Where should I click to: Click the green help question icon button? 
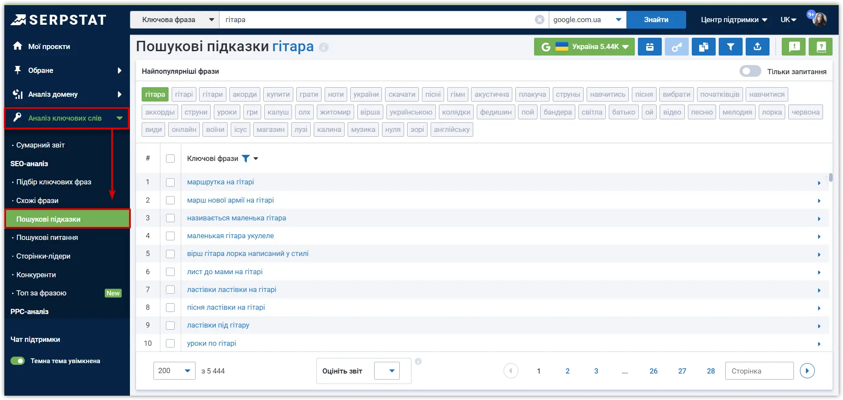pyautogui.click(x=820, y=46)
